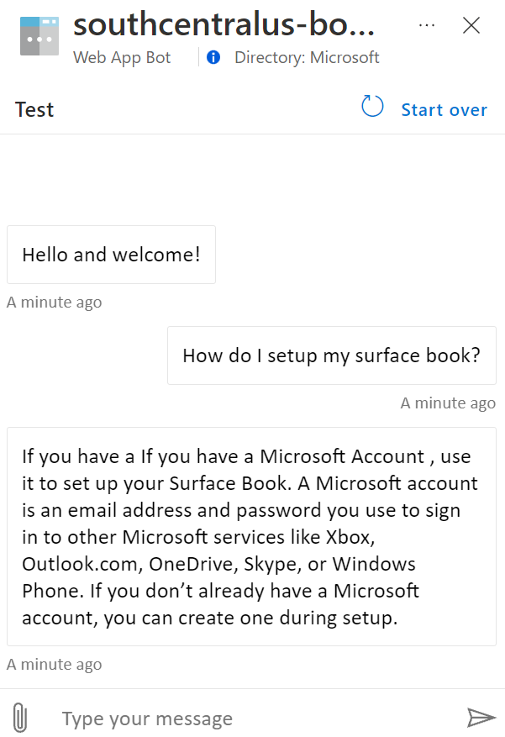Image resolution: width=505 pixels, height=737 pixels.
Task: Click the Directory: Microsoft label
Action: 307,58
